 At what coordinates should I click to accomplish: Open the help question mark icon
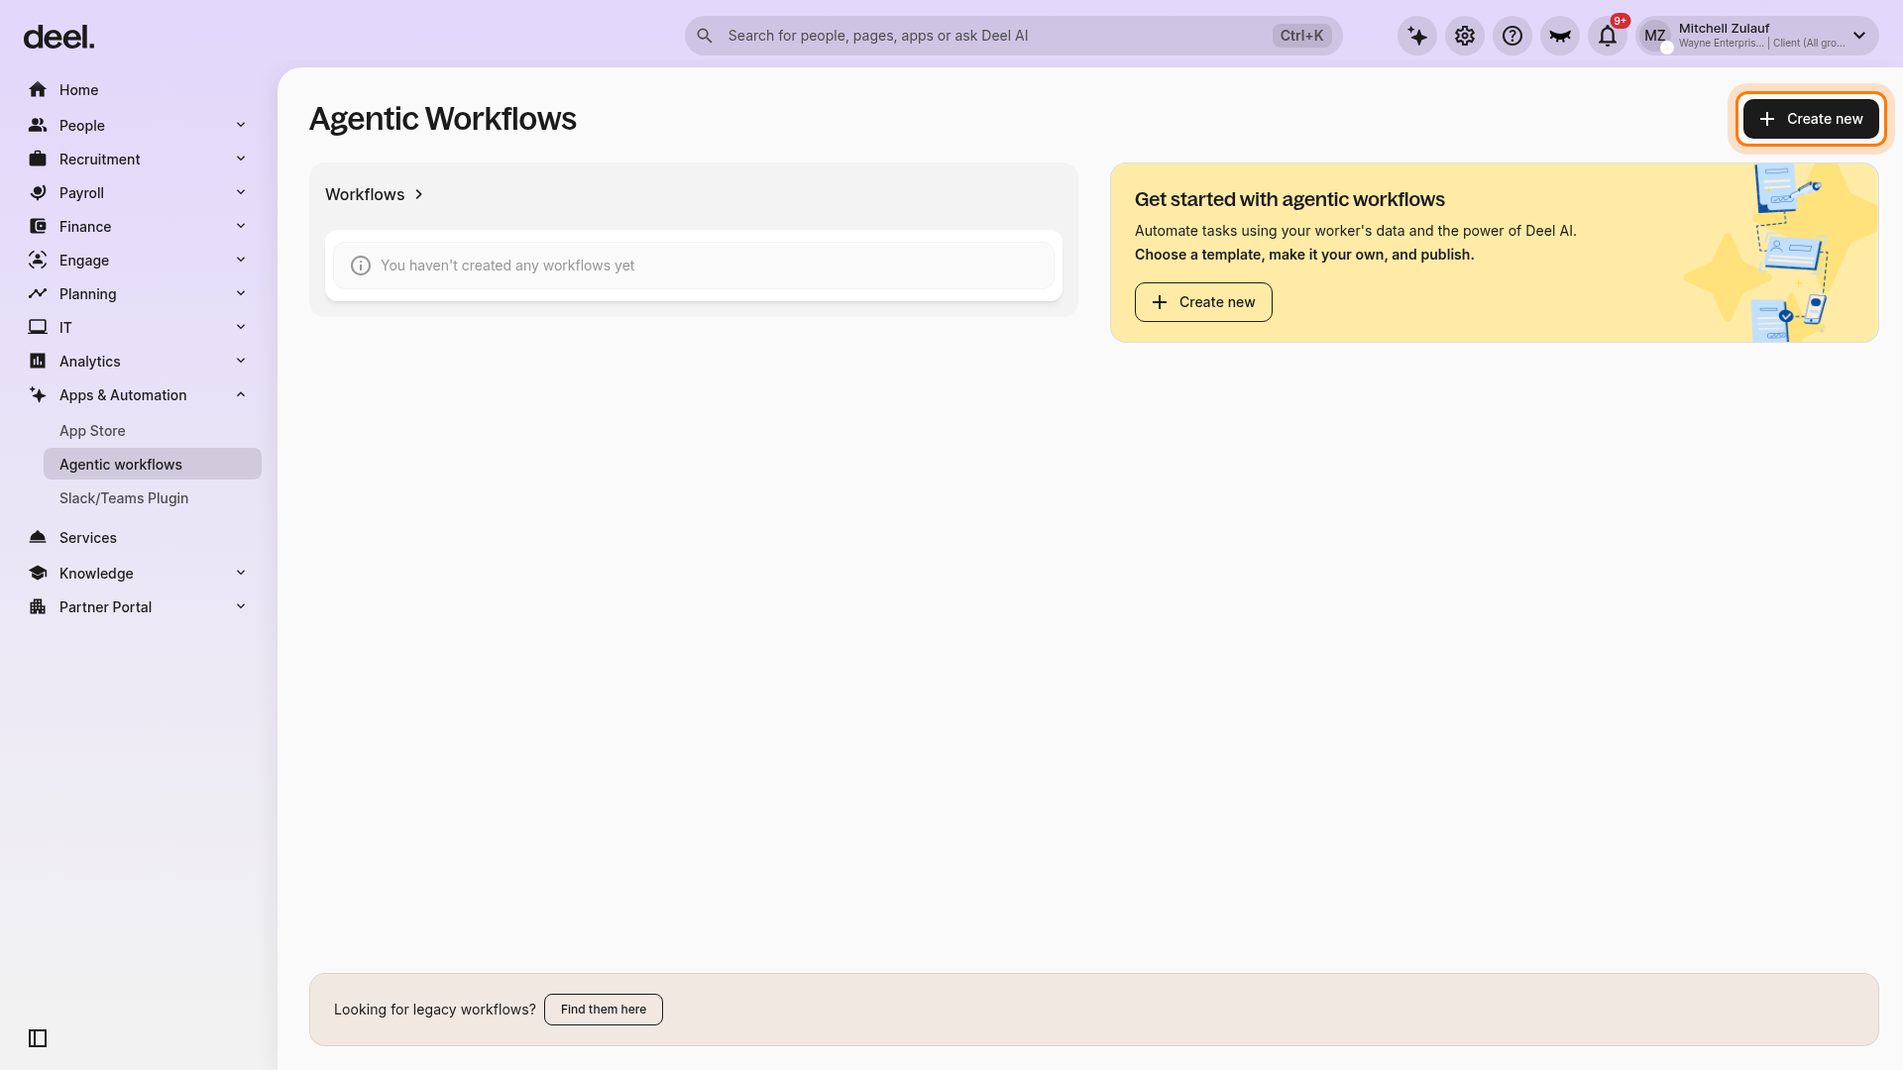[1512, 36]
